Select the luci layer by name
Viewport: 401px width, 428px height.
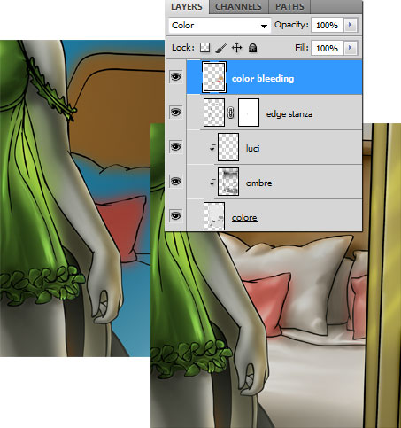point(253,148)
